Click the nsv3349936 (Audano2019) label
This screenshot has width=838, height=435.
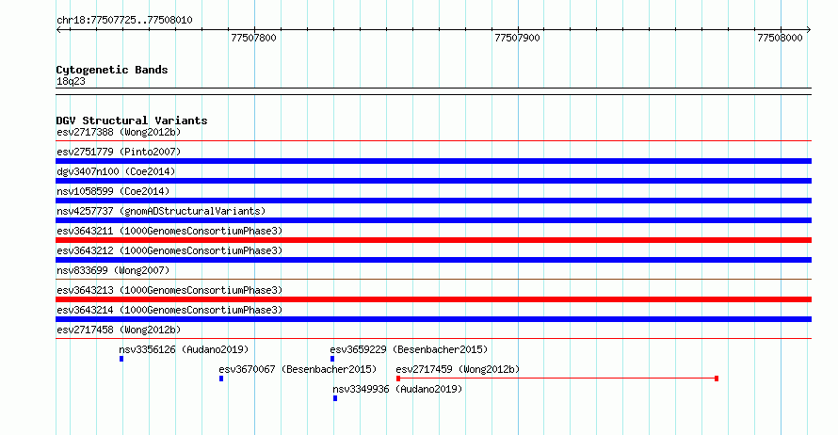coord(397,389)
